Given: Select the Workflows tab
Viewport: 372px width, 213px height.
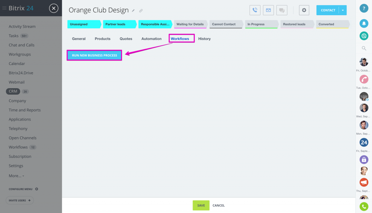Looking at the screenshot, I should [180, 38].
